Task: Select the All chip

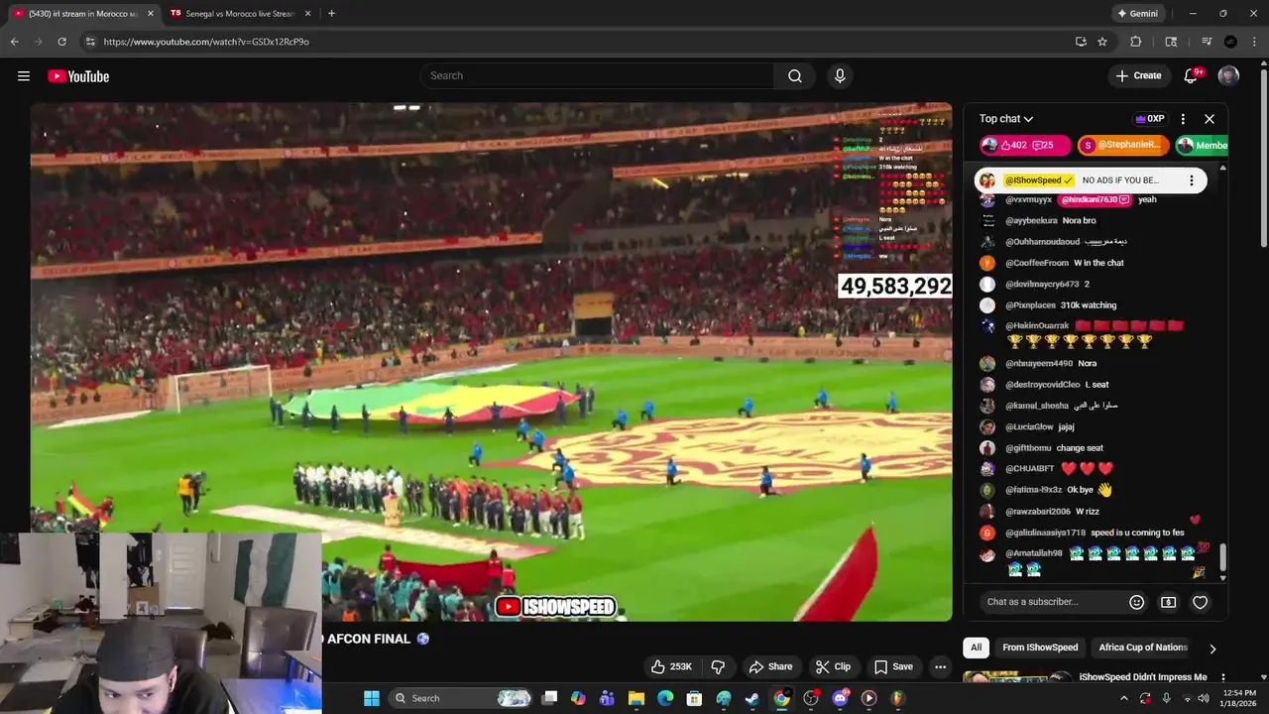Action: coord(976,648)
